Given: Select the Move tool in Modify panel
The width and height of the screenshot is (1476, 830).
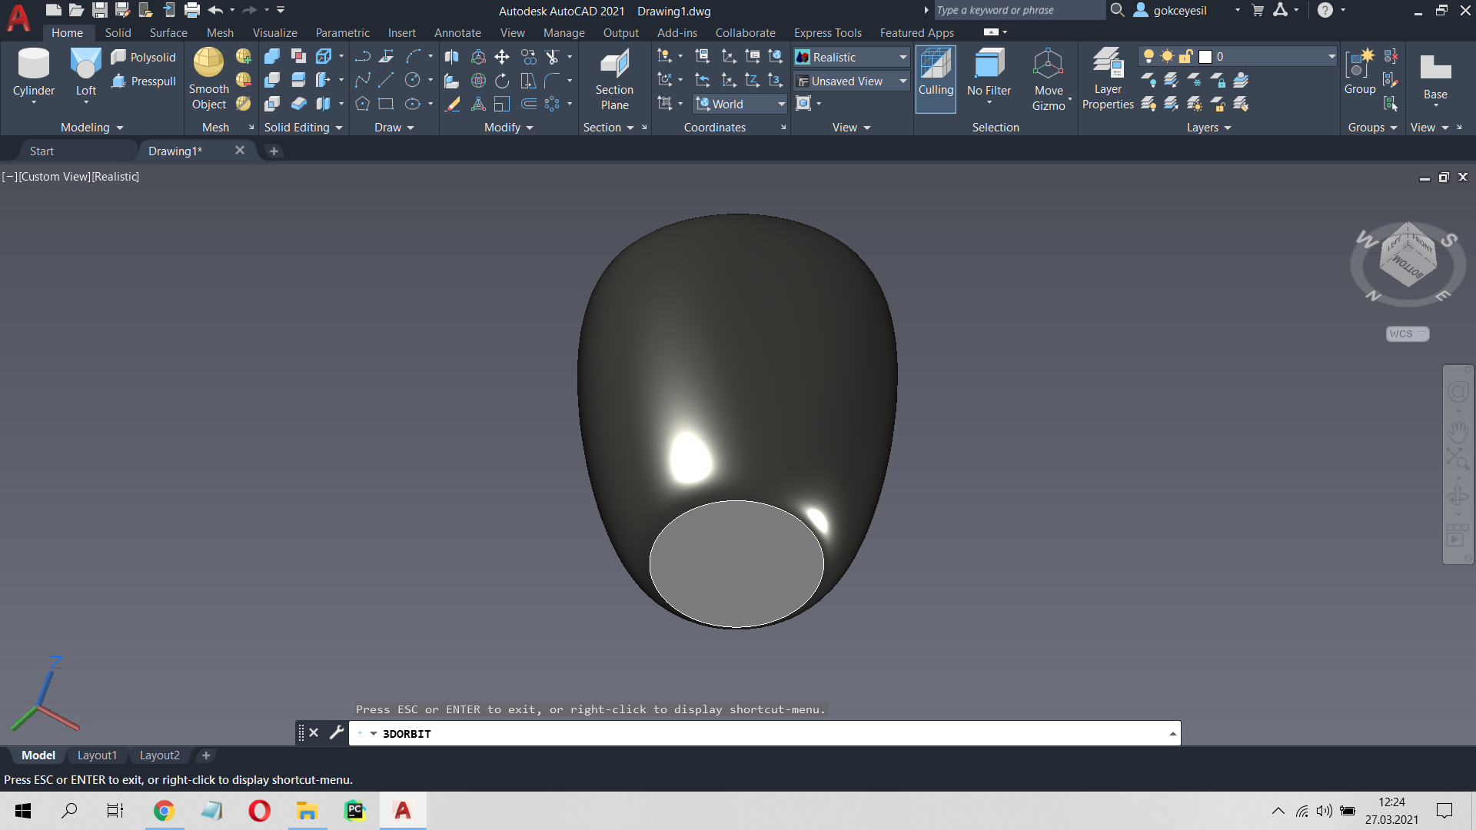Looking at the screenshot, I should pos(502,57).
